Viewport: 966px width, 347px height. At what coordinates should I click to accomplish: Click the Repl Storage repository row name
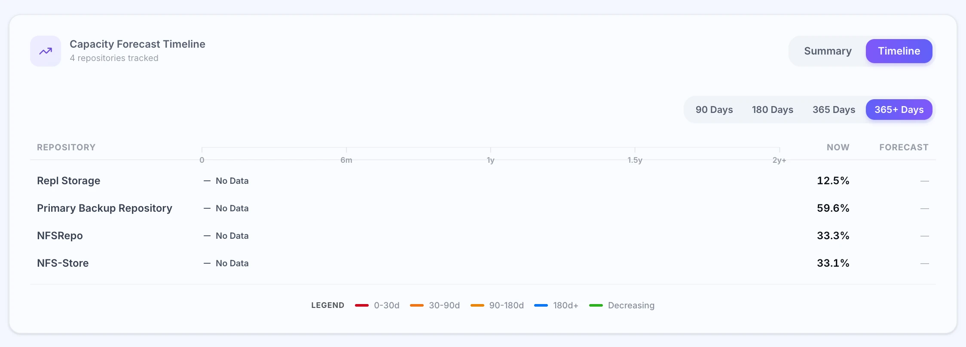[68, 181]
